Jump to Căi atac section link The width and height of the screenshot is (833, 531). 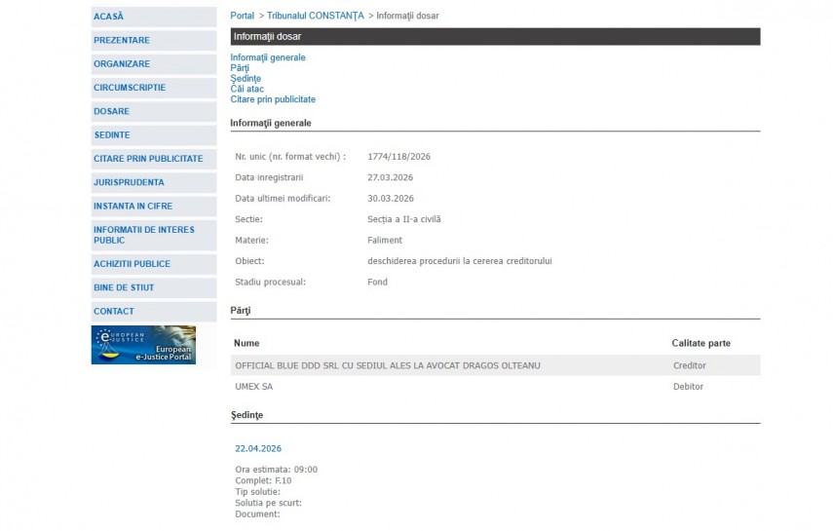tap(247, 89)
